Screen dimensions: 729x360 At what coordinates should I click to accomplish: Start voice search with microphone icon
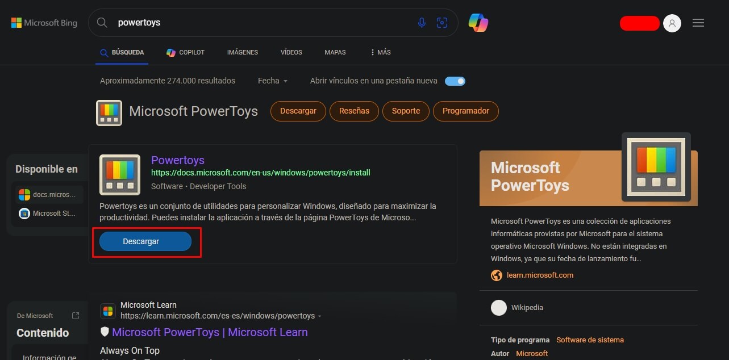click(422, 23)
